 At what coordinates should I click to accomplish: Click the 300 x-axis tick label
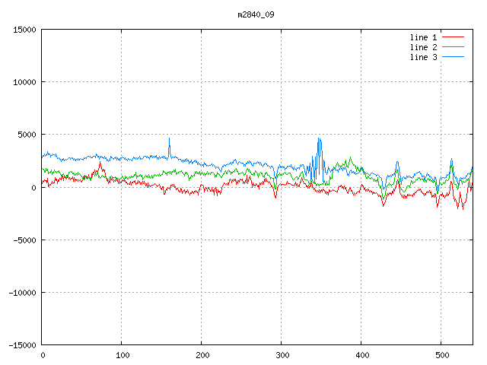pyautogui.click(x=282, y=354)
